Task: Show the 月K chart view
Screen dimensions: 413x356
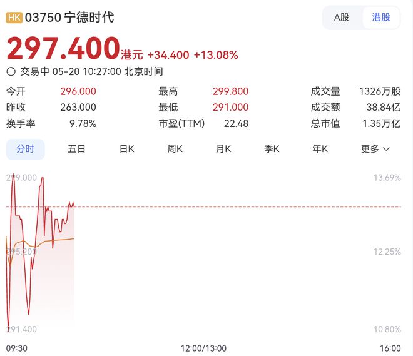Action: (x=223, y=149)
